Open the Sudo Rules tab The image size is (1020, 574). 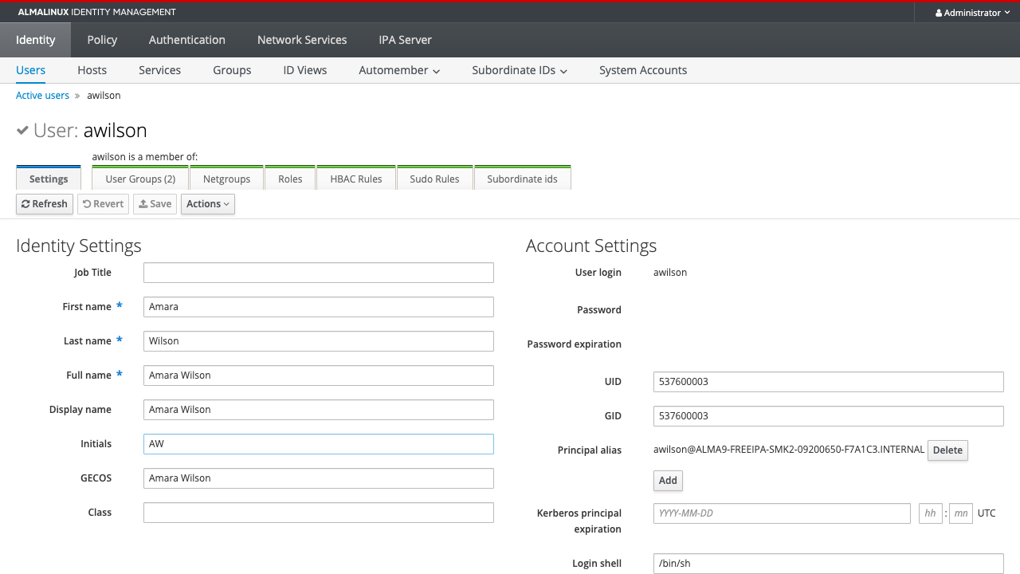(434, 179)
